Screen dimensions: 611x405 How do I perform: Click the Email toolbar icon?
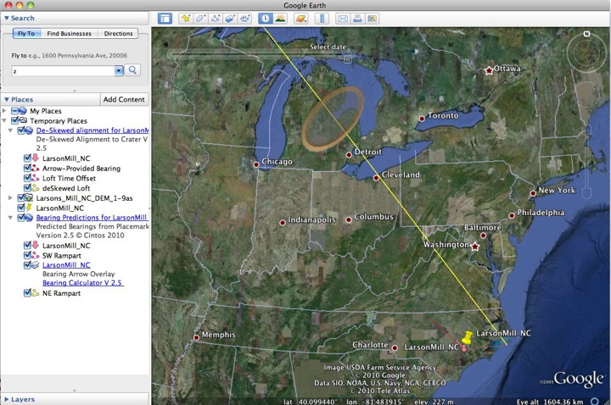point(343,18)
